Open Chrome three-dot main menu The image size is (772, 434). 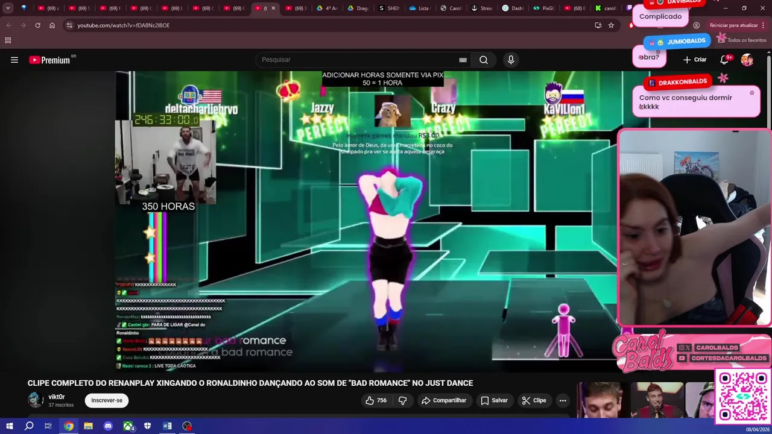coord(764,25)
